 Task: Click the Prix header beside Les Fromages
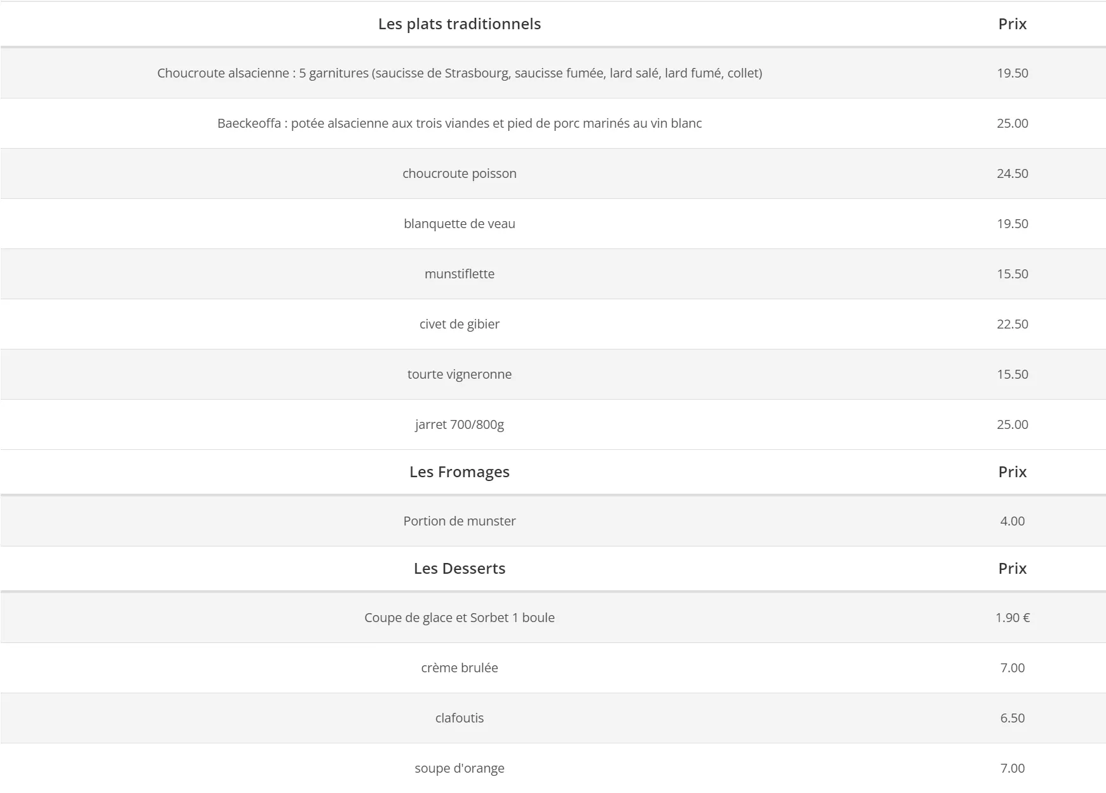[x=1012, y=472]
